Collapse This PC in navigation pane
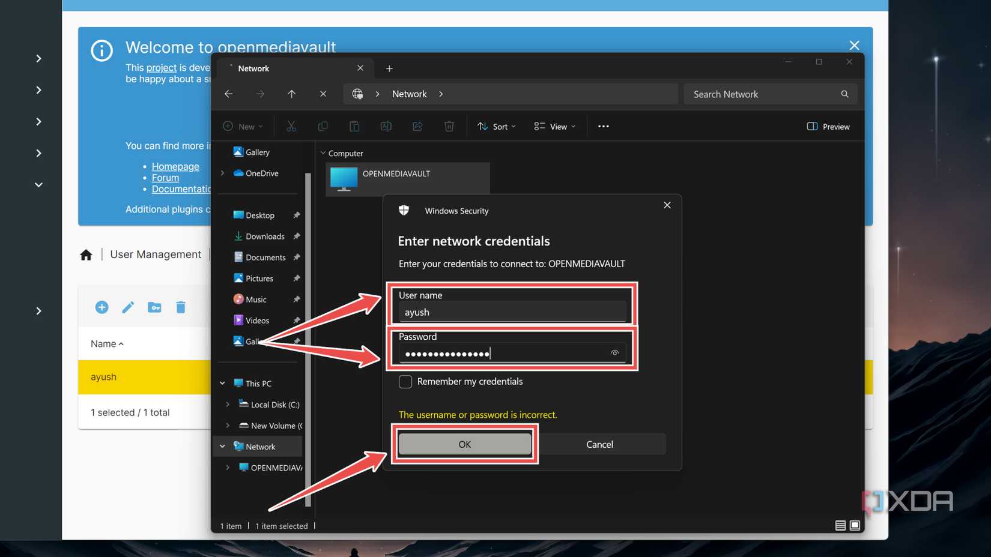 (x=223, y=383)
